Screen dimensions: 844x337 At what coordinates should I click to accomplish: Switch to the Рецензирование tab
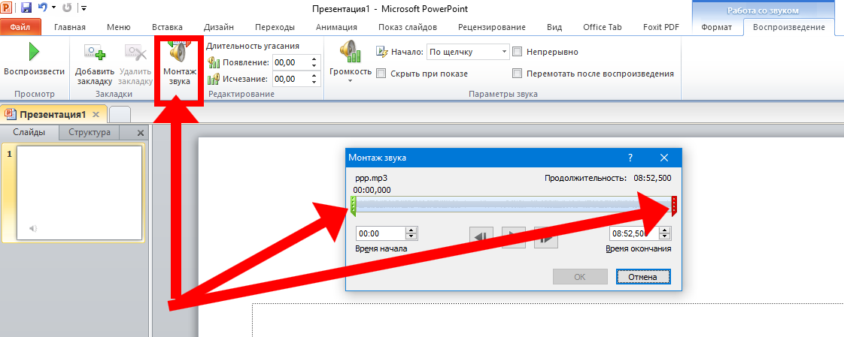click(491, 28)
